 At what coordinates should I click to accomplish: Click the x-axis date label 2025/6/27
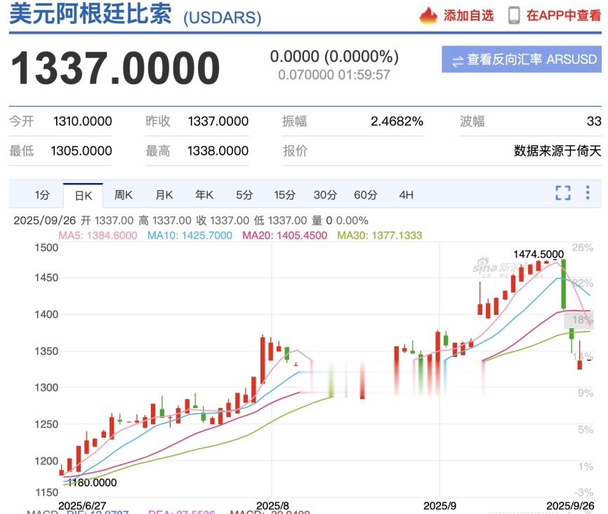(82, 506)
